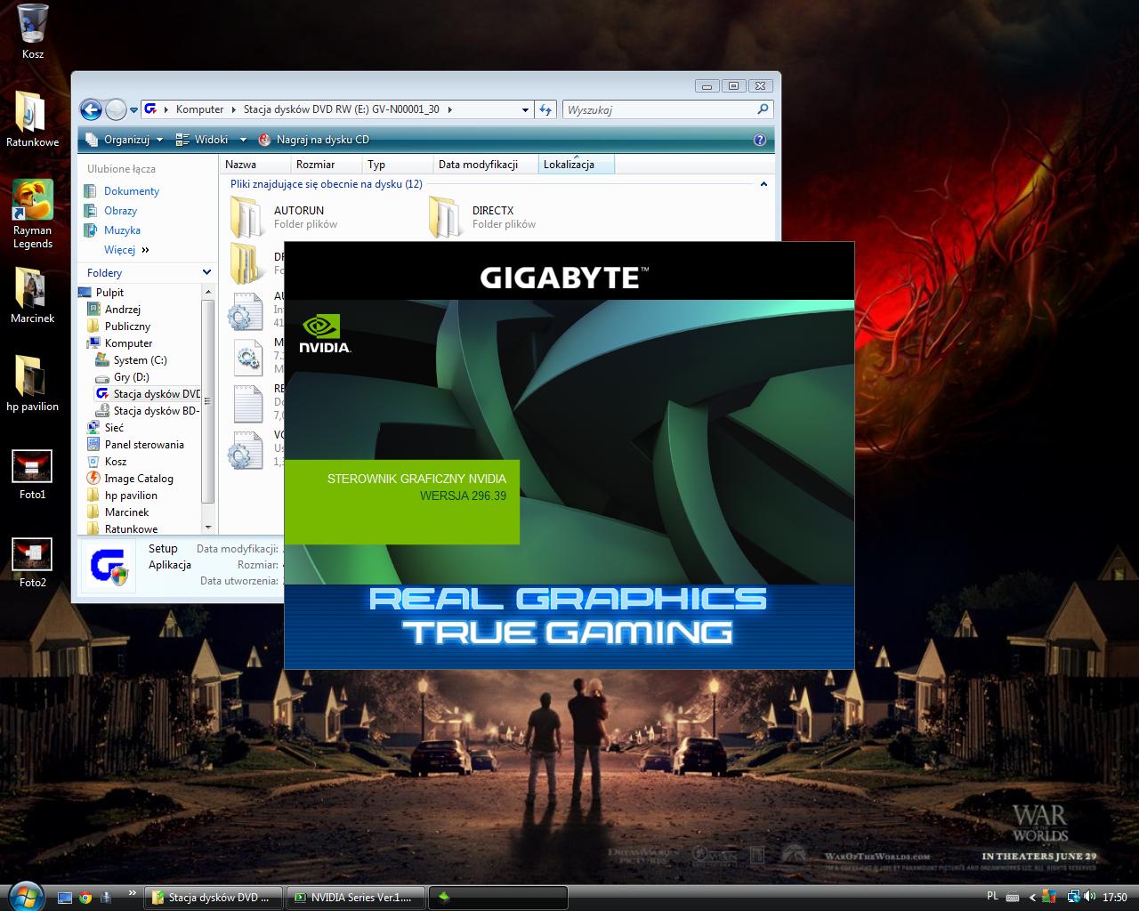The width and height of the screenshot is (1139, 911).
Task: Open recent pages dropdown next to navigation arrows
Action: (133, 110)
